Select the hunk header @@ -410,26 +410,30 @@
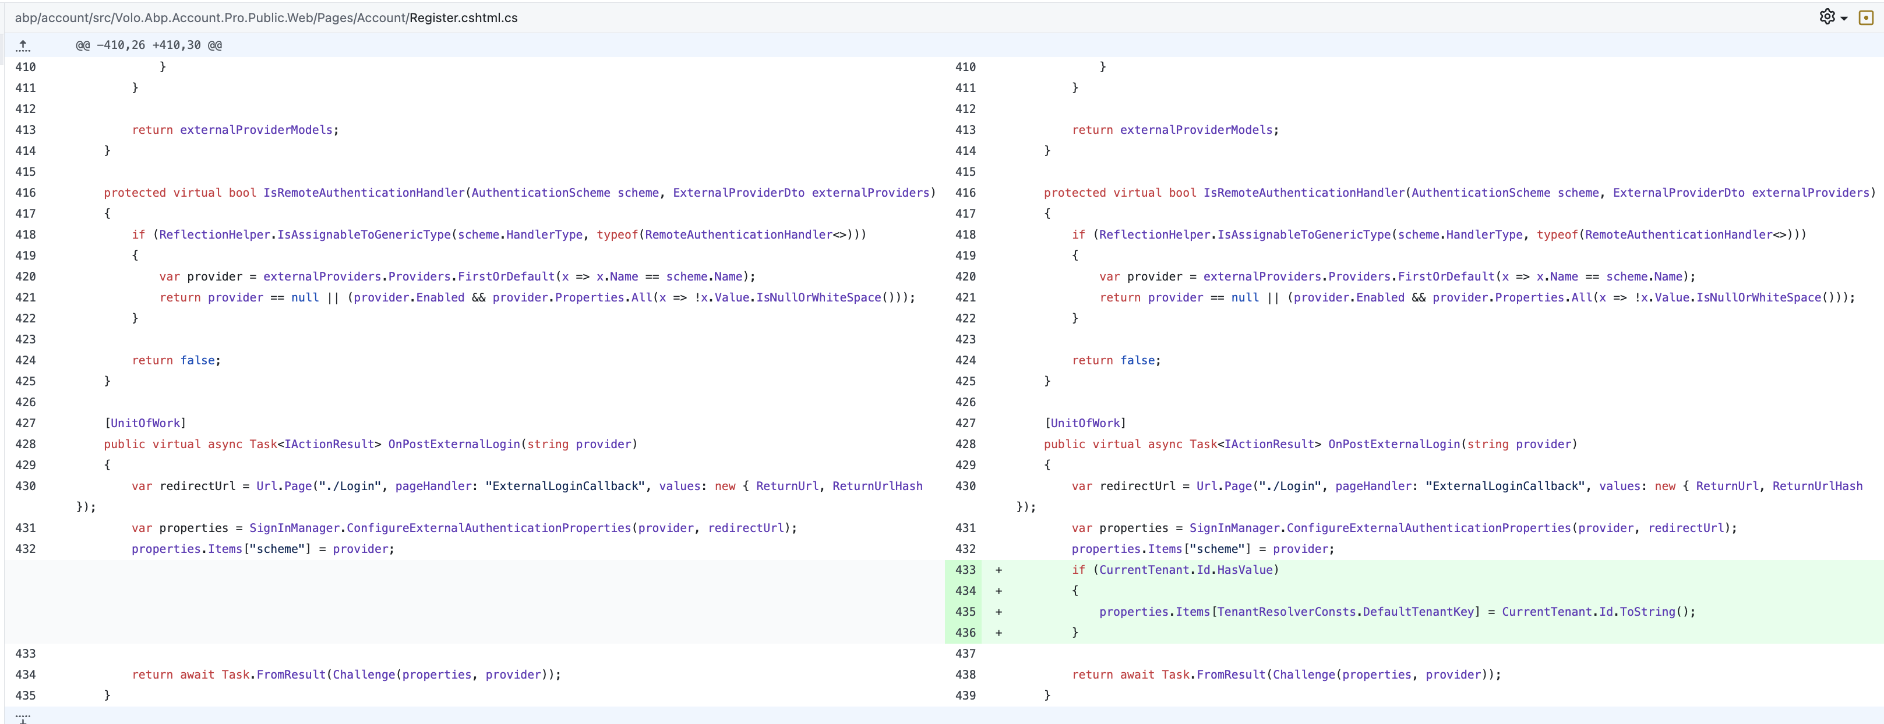This screenshot has width=1884, height=724. [149, 45]
